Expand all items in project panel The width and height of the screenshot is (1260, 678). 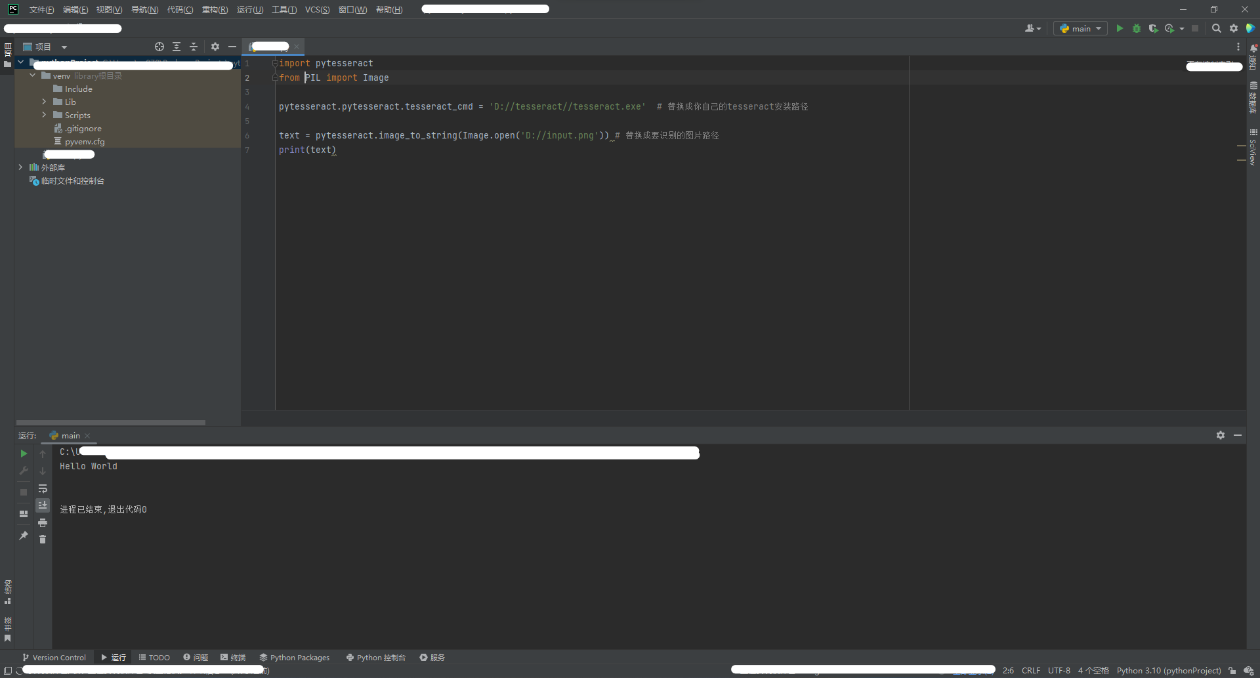point(177,47)
